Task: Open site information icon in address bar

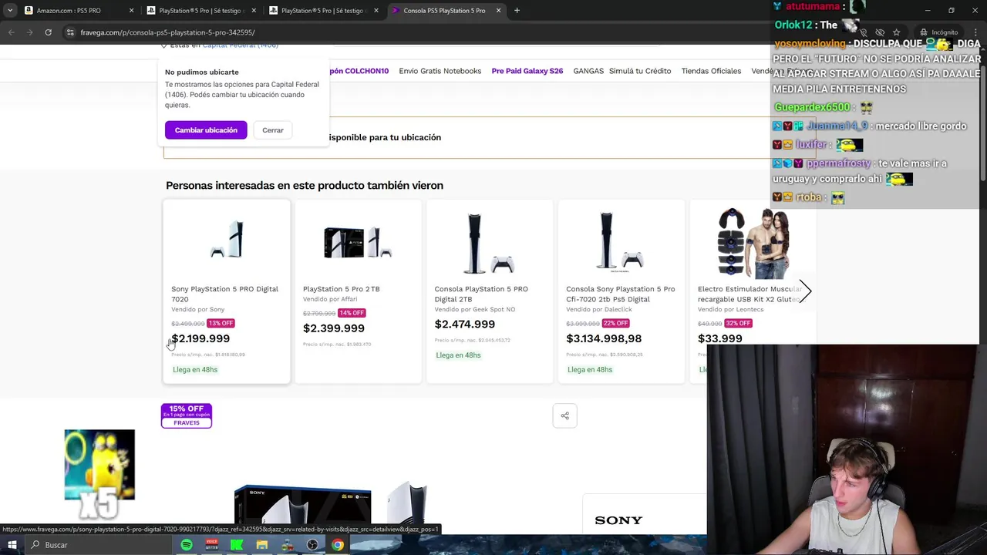Action: pyautogui.click(x=70, y=32)
